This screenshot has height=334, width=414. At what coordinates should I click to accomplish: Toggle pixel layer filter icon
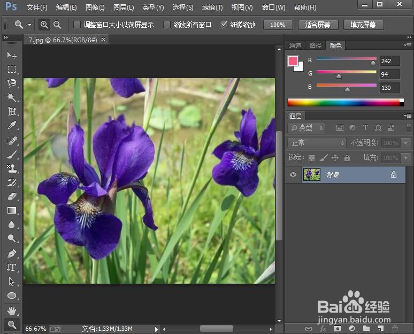(340, 128)
